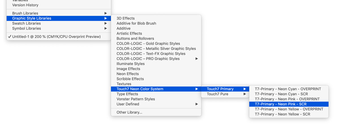Image resolution: width=339 pixels, height=126 pixels.
Task: Choose Artistic Effects library
Action: (156, 33)
